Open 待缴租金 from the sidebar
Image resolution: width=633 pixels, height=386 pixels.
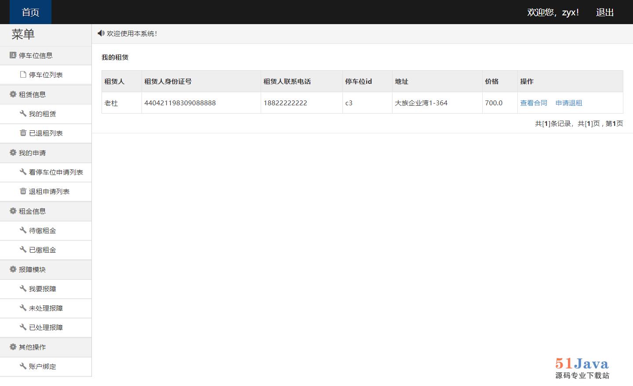click(42, 230)
